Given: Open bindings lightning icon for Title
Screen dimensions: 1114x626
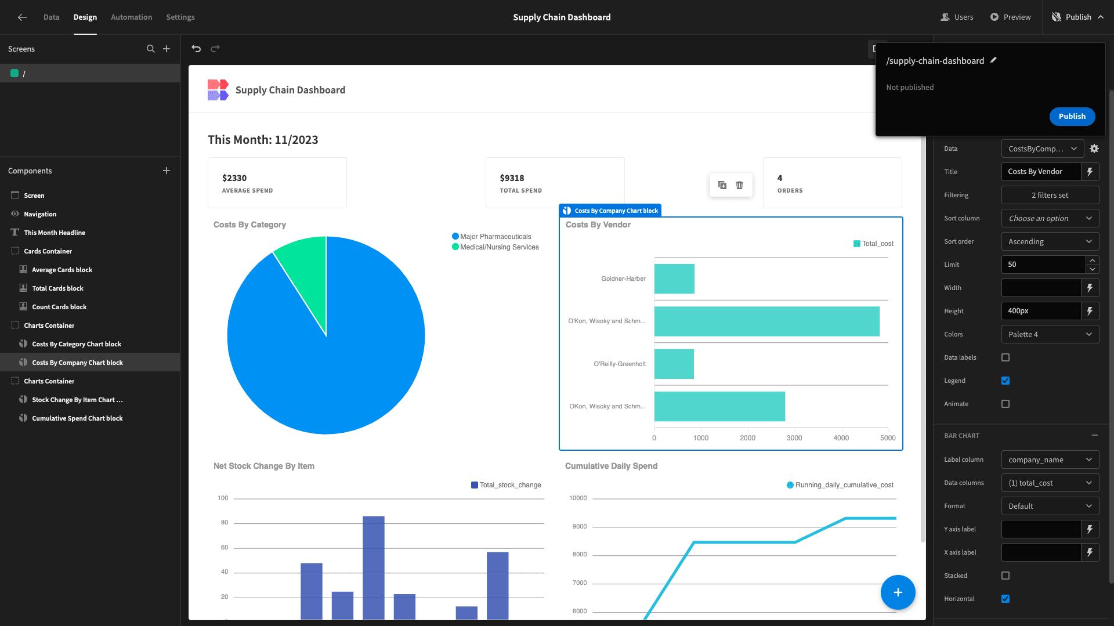Looking at the screenshot, I should tap(1090, 172).
